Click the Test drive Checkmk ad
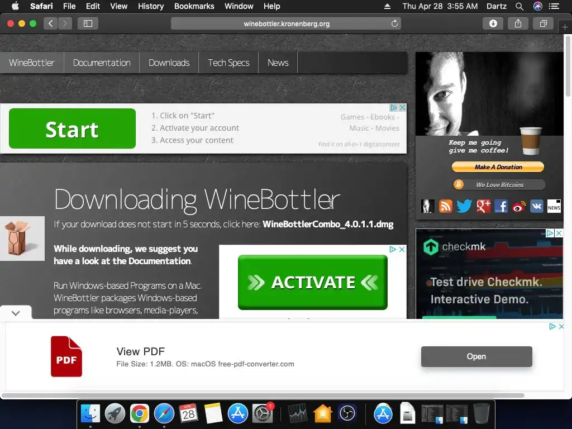This screenshot has height=429, width=572. pos(489,274)
